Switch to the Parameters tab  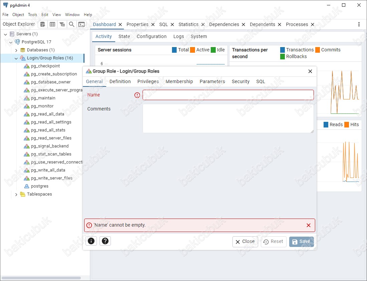[212, 81]
